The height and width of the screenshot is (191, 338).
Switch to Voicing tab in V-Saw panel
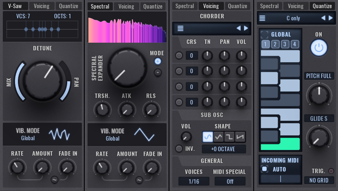coord(42,6)
